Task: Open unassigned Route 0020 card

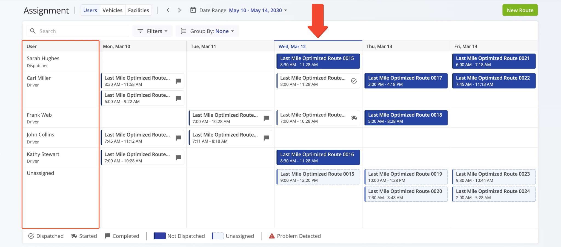Action: [x=406, y=194]
